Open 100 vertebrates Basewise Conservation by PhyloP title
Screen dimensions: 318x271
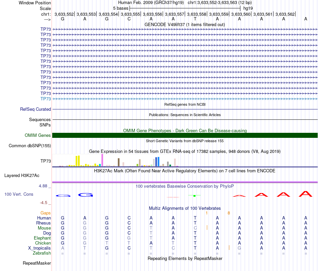(x=185, y=186)
